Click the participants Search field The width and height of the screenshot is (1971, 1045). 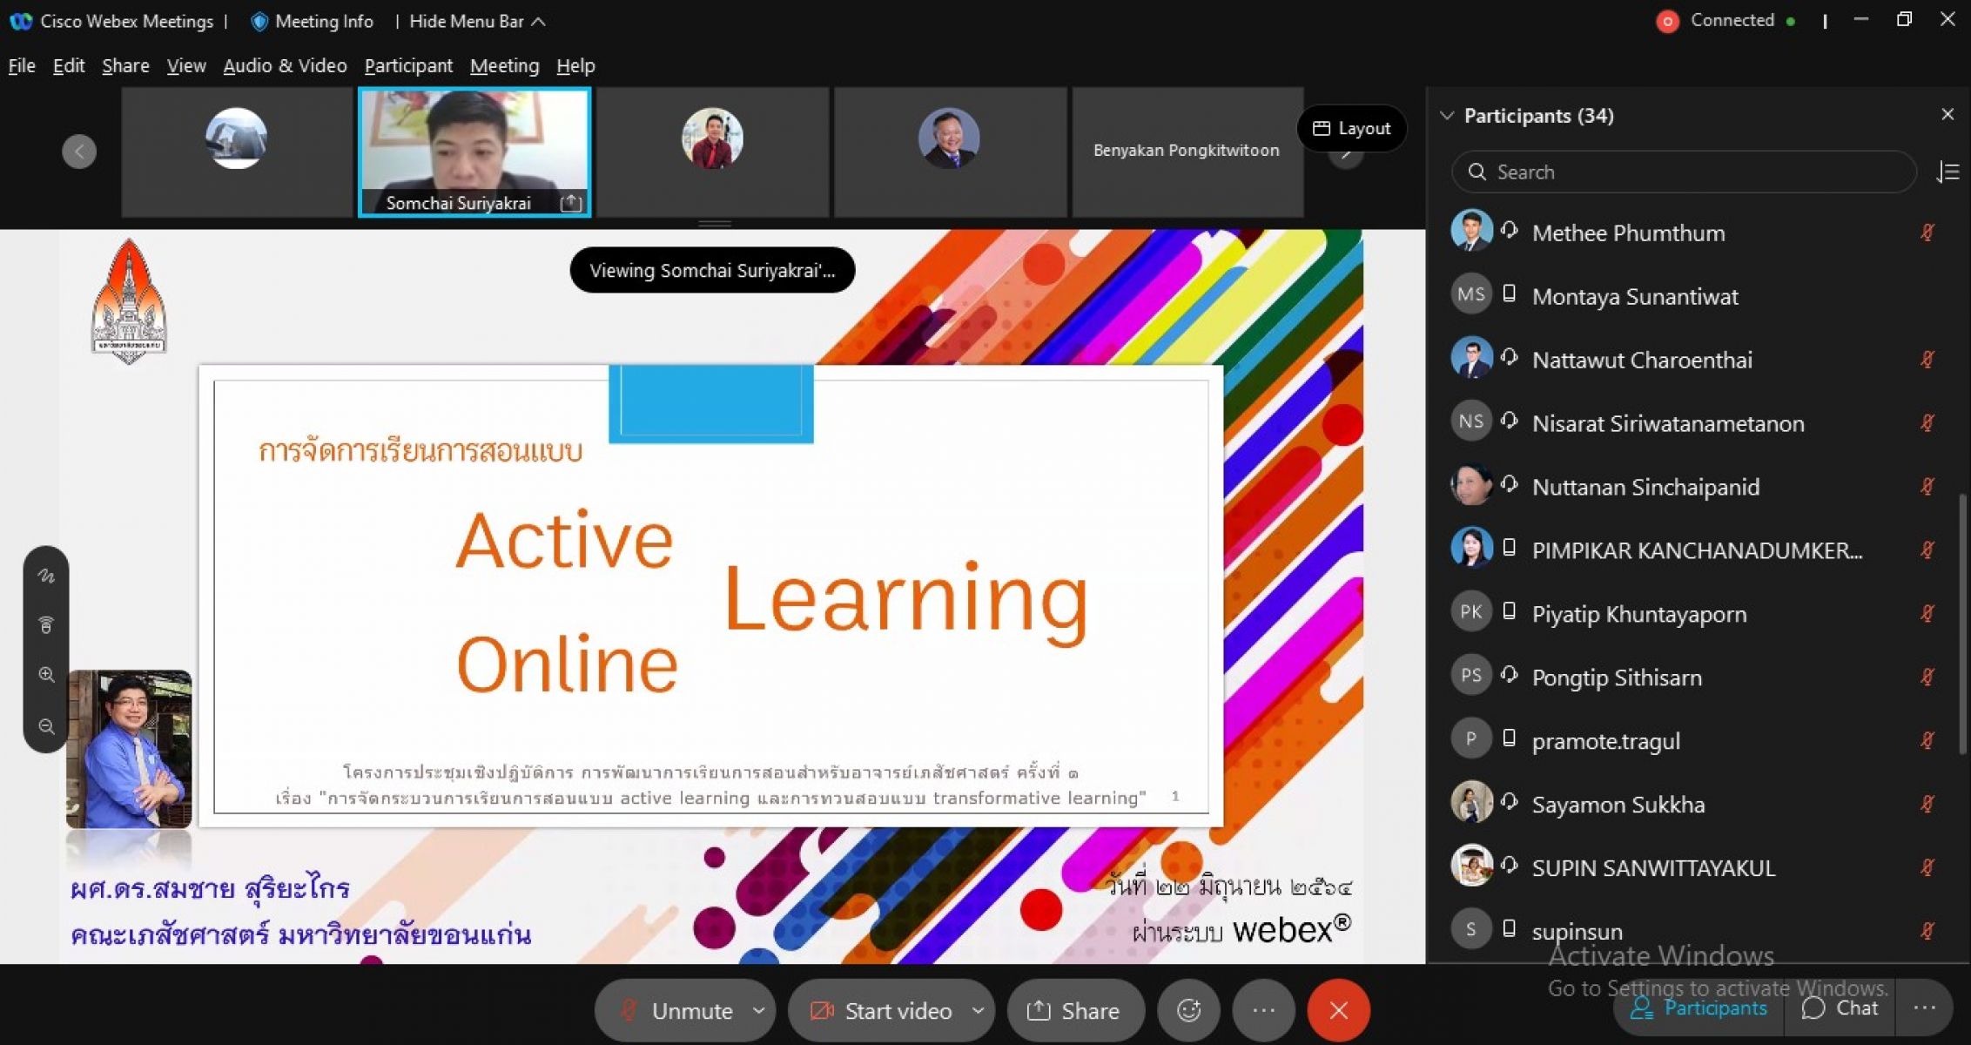coord(1684,172)
